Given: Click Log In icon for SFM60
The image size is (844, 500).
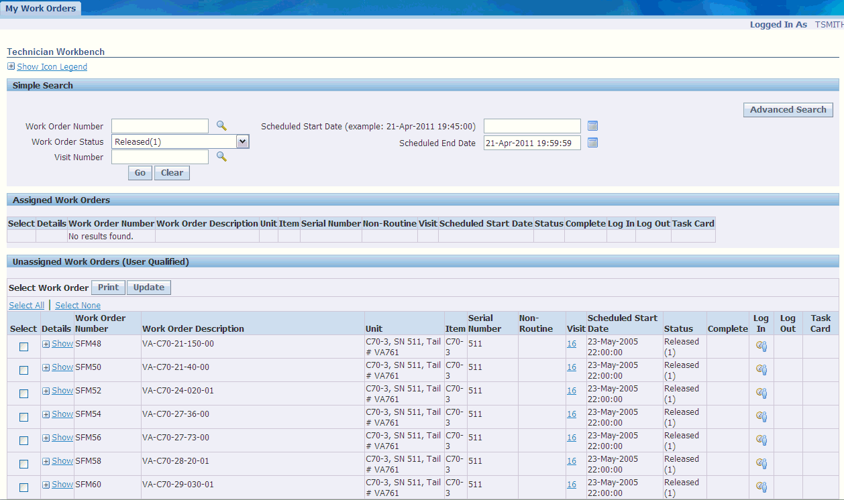Looking at the screenshot, I should click(x=761, y=487).
